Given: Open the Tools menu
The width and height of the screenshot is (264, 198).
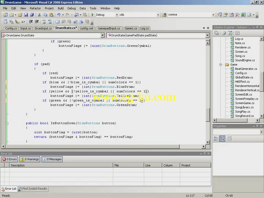Looking at the screenshot, I should click(x=93, y=8).
